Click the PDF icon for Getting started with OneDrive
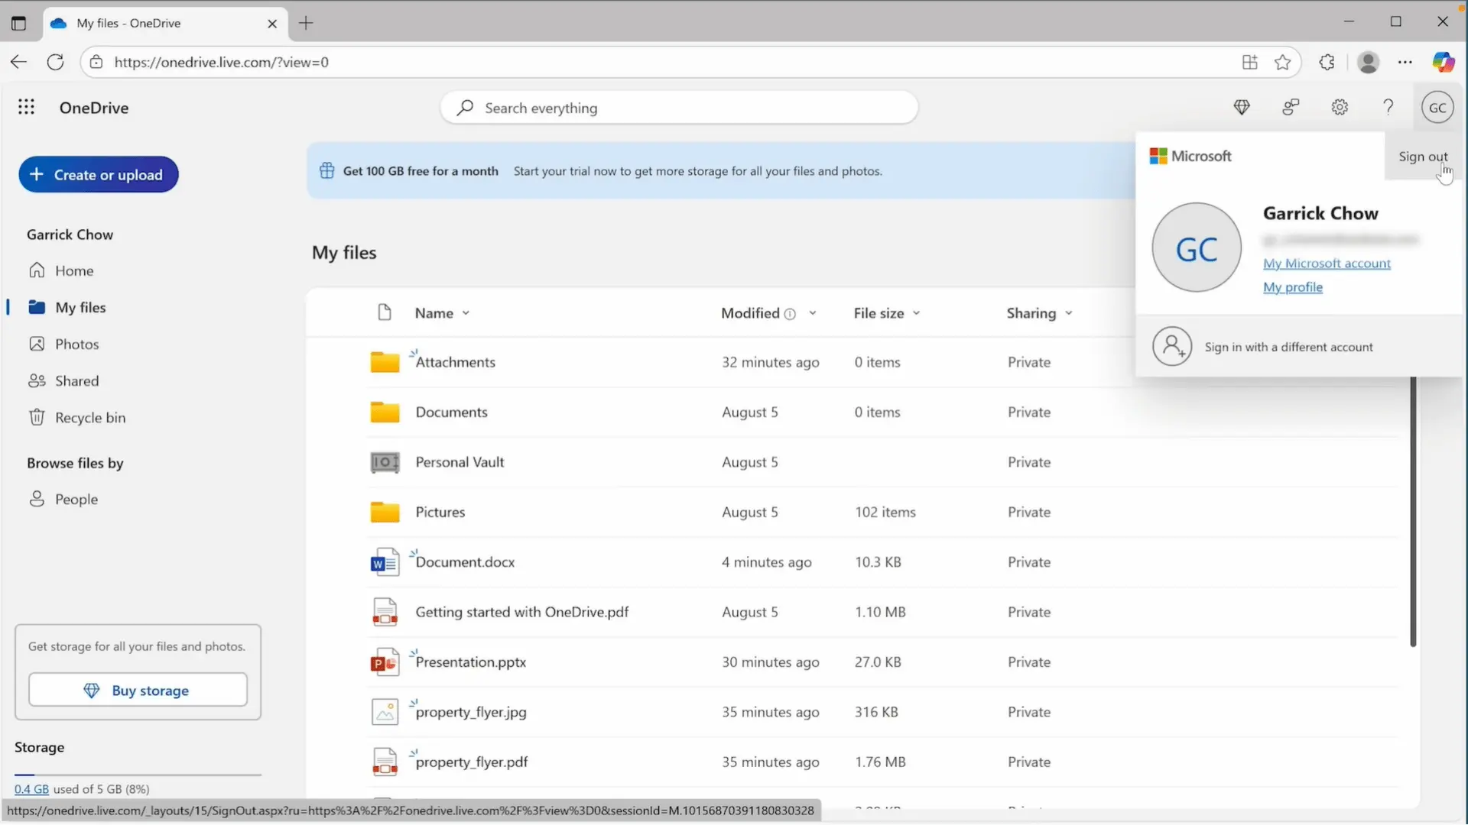 [385, 612]
